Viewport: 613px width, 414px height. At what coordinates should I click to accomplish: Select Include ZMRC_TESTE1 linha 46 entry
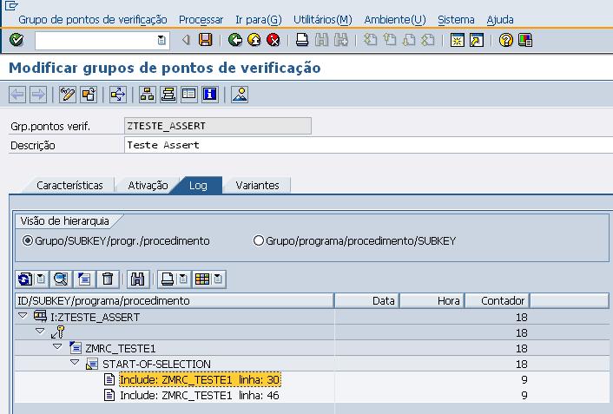click(x=199, y=395)
